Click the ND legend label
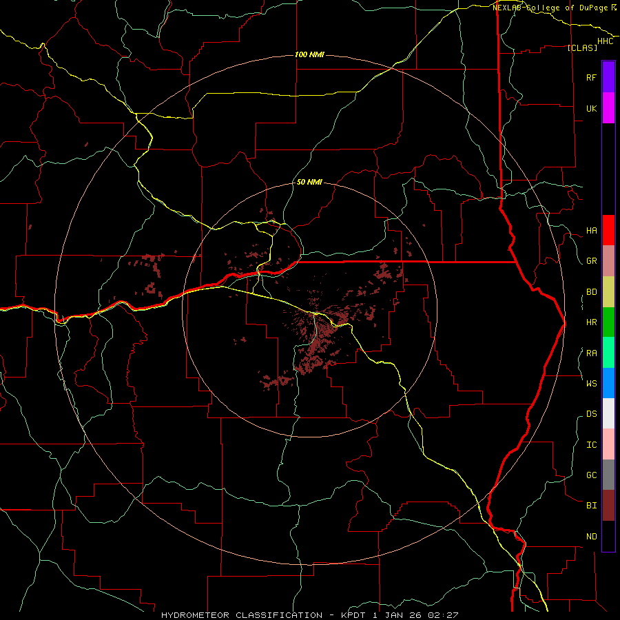620x620 pixels. point(591,537)
